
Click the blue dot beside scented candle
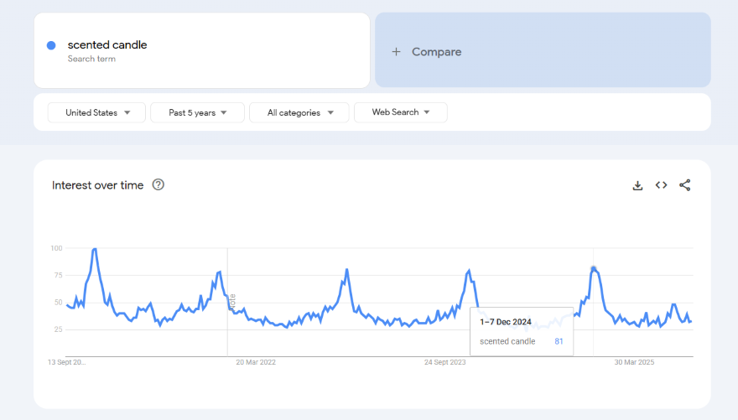[x=51, y=45]
